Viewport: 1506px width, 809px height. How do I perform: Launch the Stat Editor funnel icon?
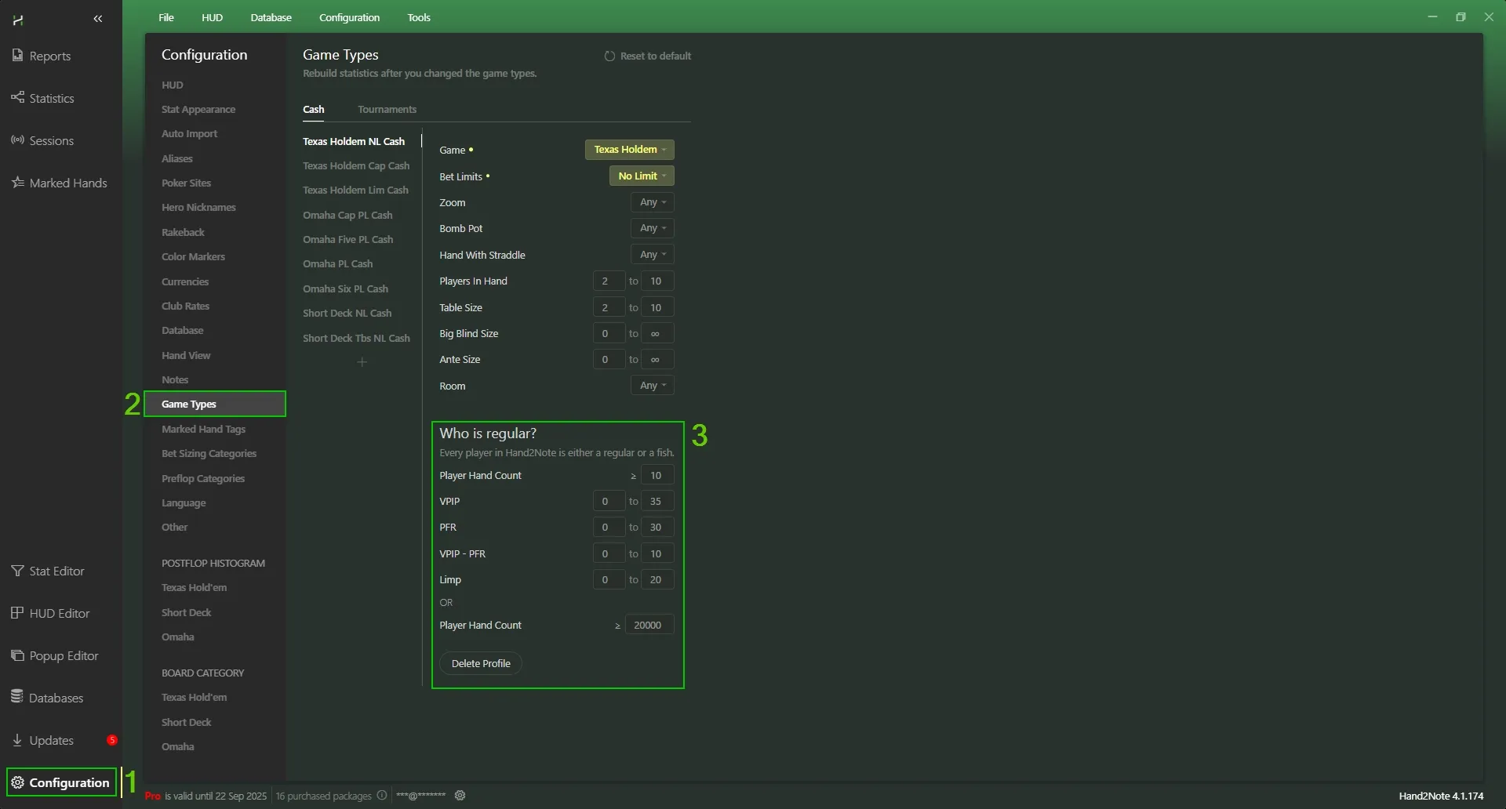[17, 571]
